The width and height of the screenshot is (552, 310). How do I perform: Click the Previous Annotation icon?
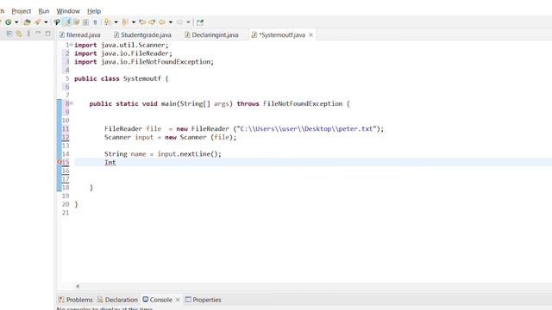(124, 22)
